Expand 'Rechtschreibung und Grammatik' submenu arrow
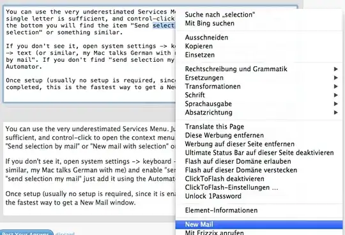The height and width of the screenshot is (235, 345). click(x=335, y=69)
